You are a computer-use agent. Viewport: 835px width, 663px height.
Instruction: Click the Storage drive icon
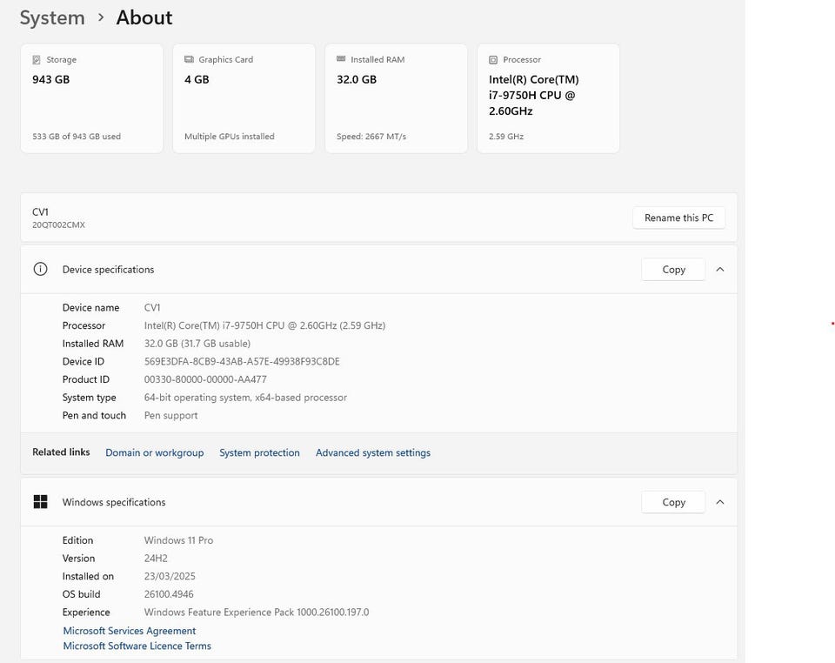[37, 60]
